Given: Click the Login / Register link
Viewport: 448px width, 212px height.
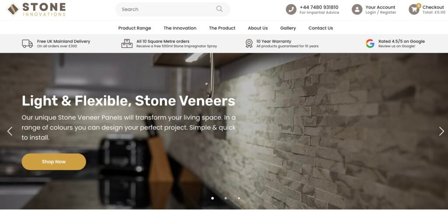Looking at the screenshot, I should (x=381, y=12).
